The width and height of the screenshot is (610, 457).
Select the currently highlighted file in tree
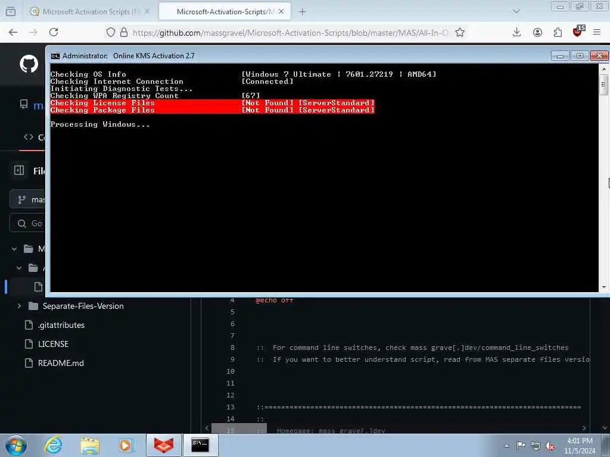click(x=27, y=287)
